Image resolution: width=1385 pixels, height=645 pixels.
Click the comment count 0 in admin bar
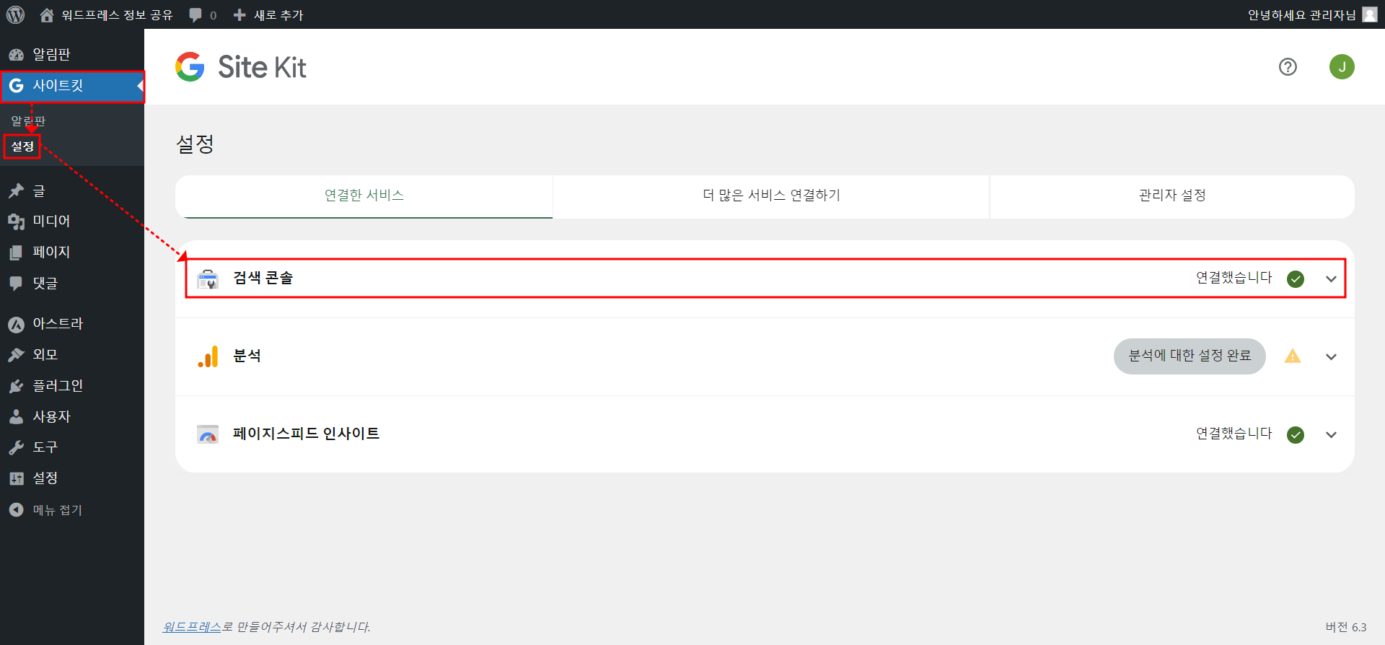[x=213, y=16]
